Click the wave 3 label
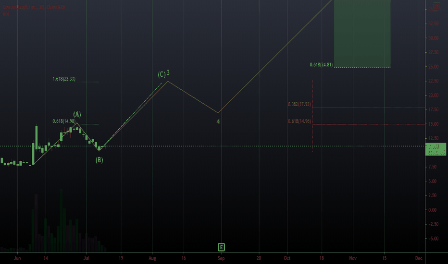The width and height of the screenshot is (448, 264). click(168, 73)
